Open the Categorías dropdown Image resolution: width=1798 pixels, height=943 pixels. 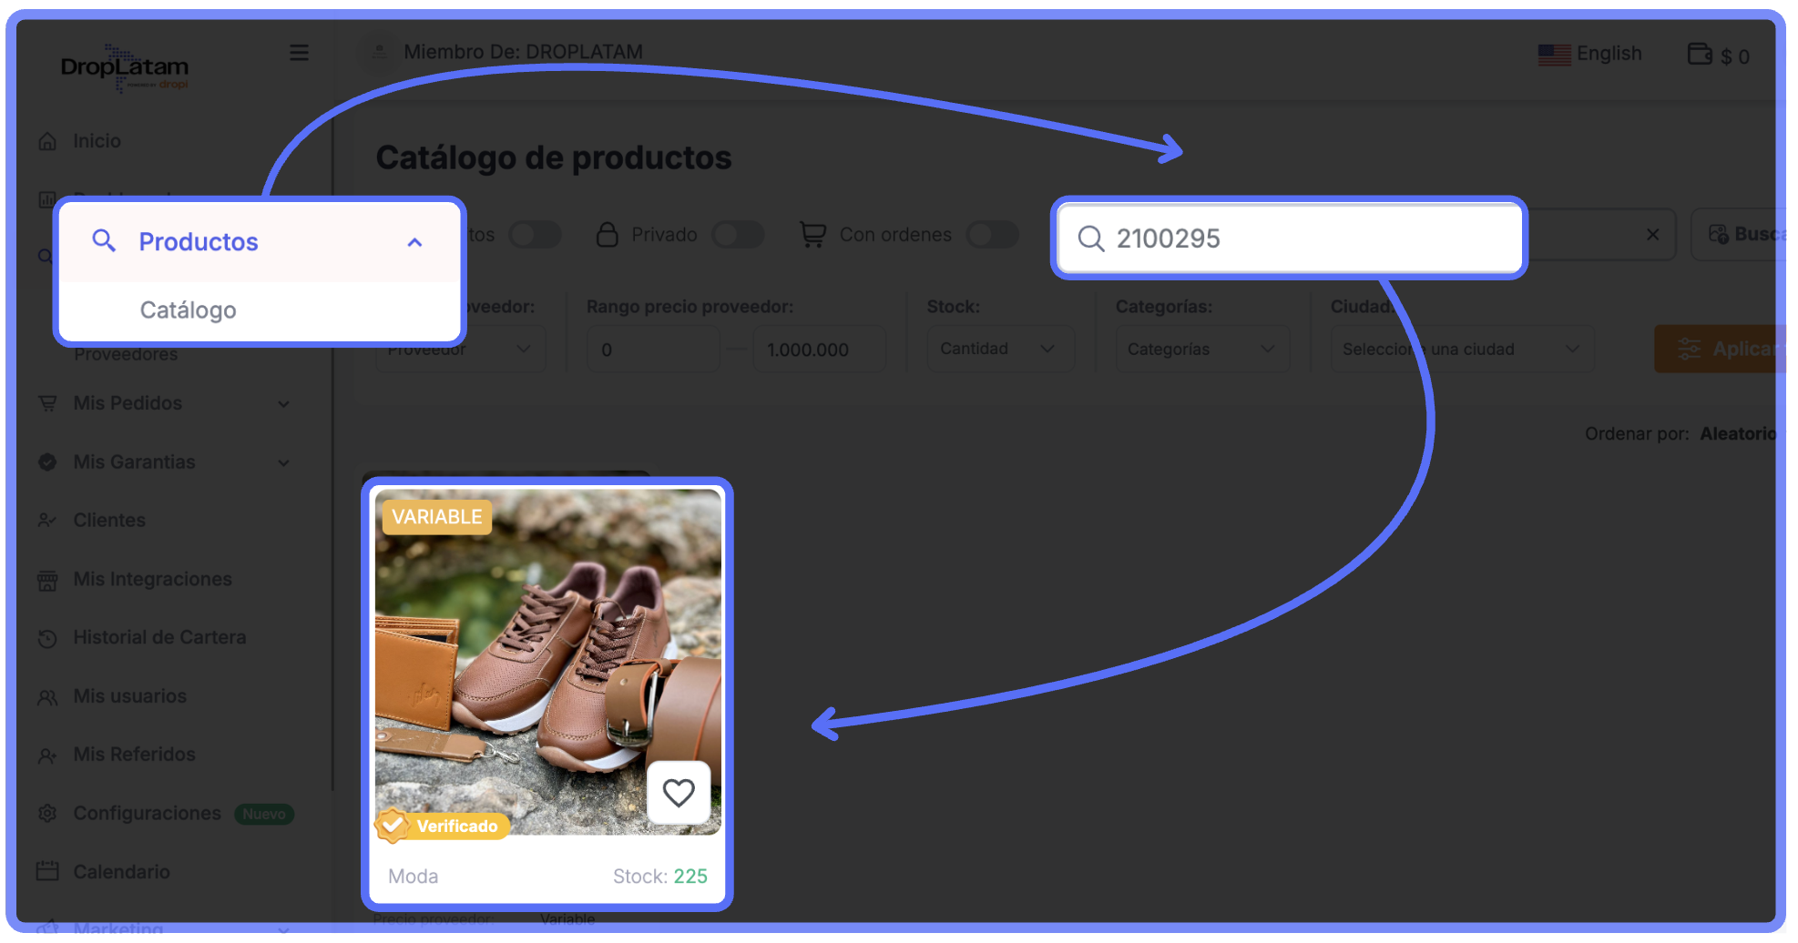pos(1201,349)
